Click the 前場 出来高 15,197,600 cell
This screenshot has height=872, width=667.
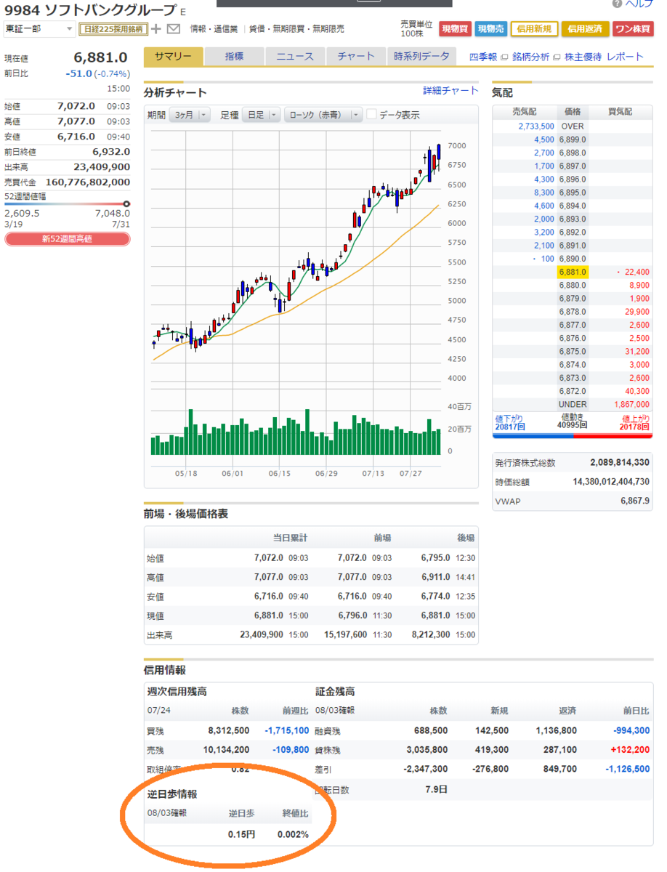[x=344, y=634]
